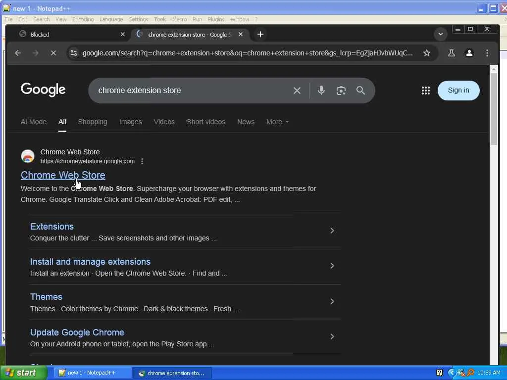
Task: Click the orange magnifier tray icon
Action: [471, 373]
